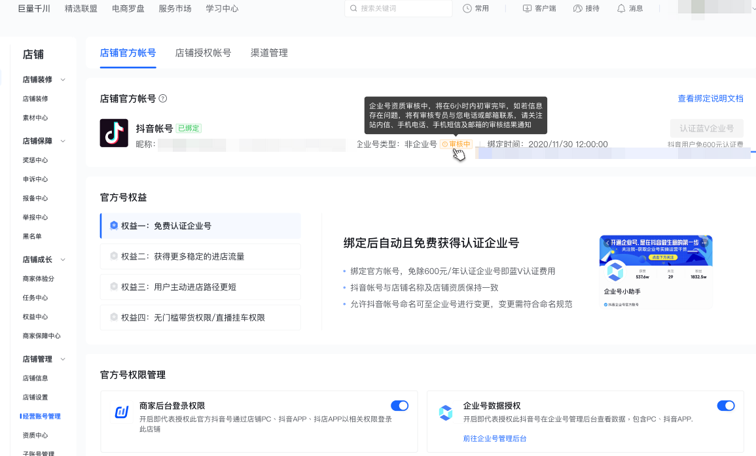Click the 企业号小助手 preview thumbnail

click(x=656, y=272)
